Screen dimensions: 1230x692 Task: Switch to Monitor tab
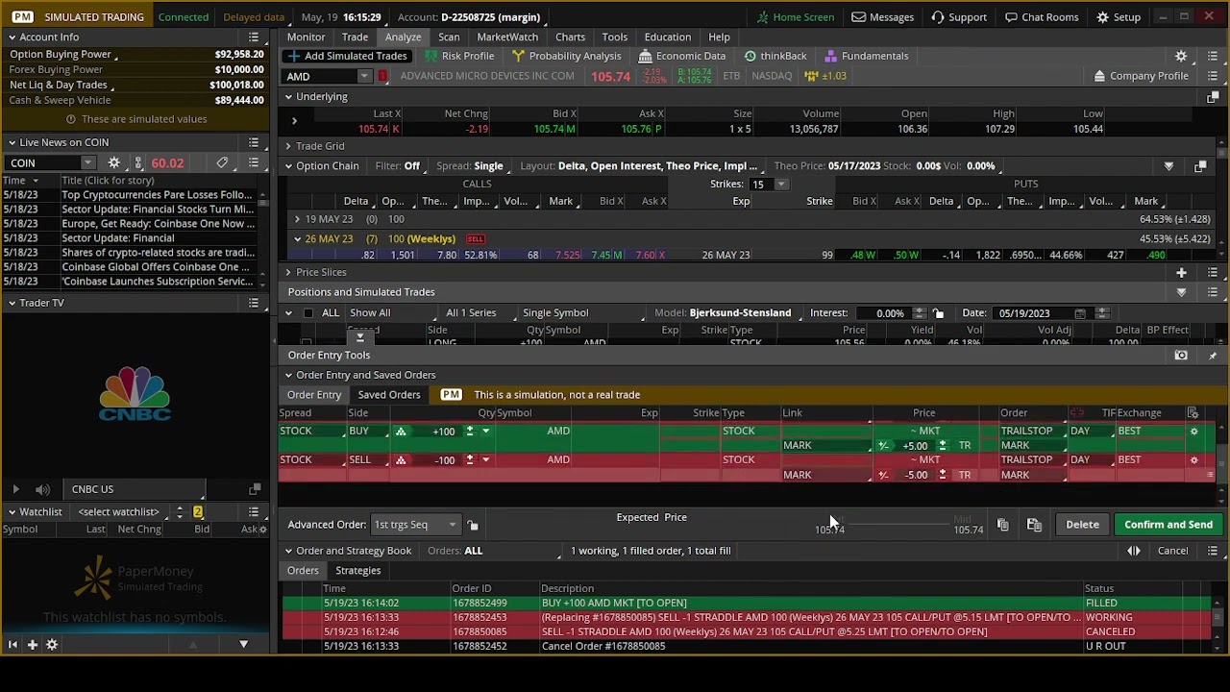click(x=307, y=37)
